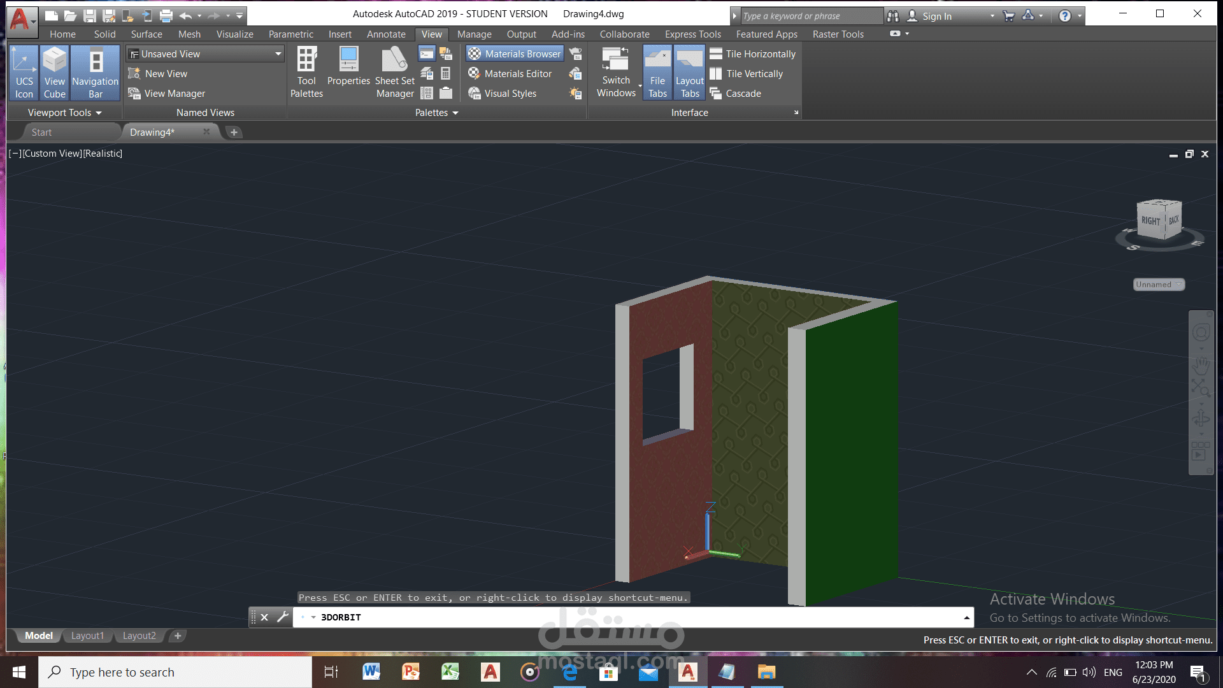The width and height of the screenshot is (1223, 688).
Task: Click the RIGHT face of the ViewCube
Action: [1150, 221]
